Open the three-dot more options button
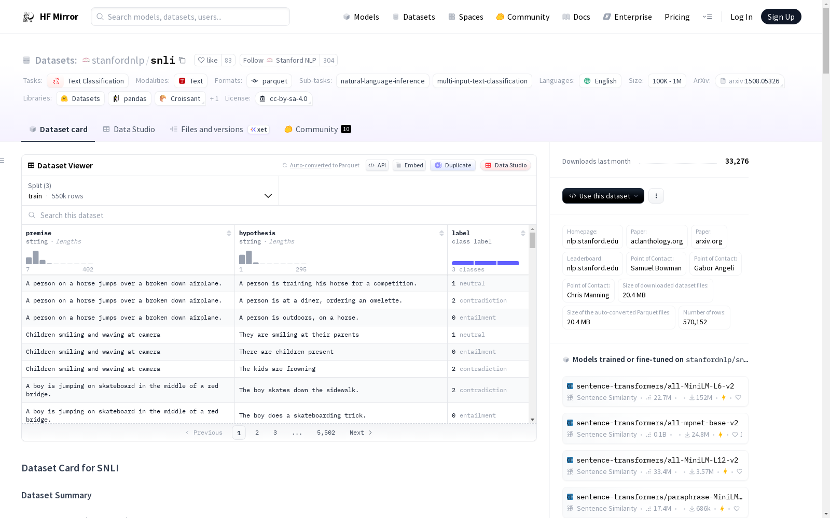This screenshot has height=518, width=830. tap(656, 196)
